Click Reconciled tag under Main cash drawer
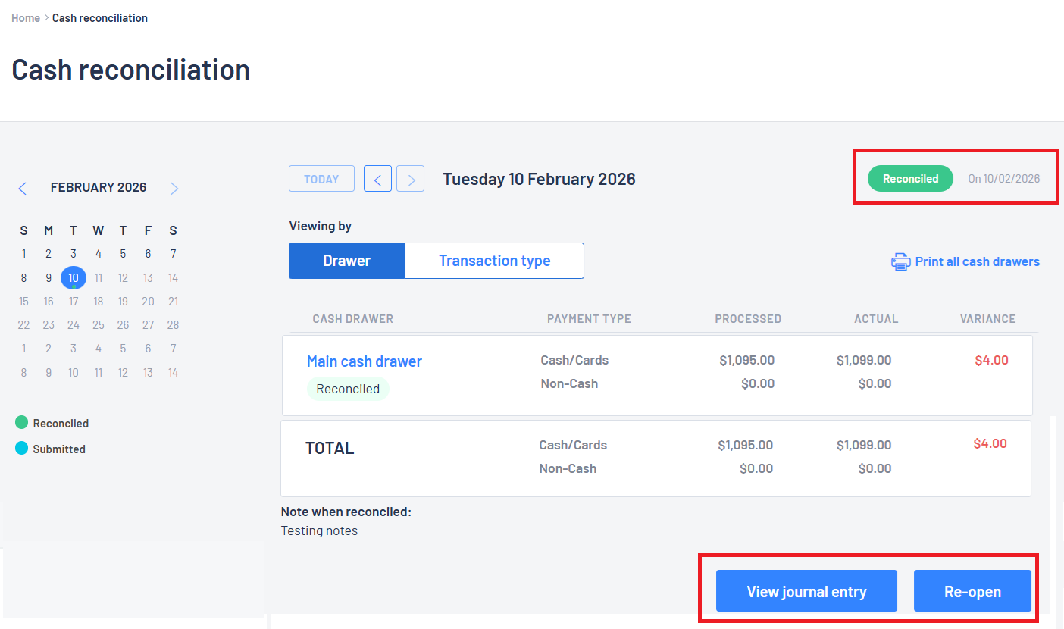 (348, 389)
